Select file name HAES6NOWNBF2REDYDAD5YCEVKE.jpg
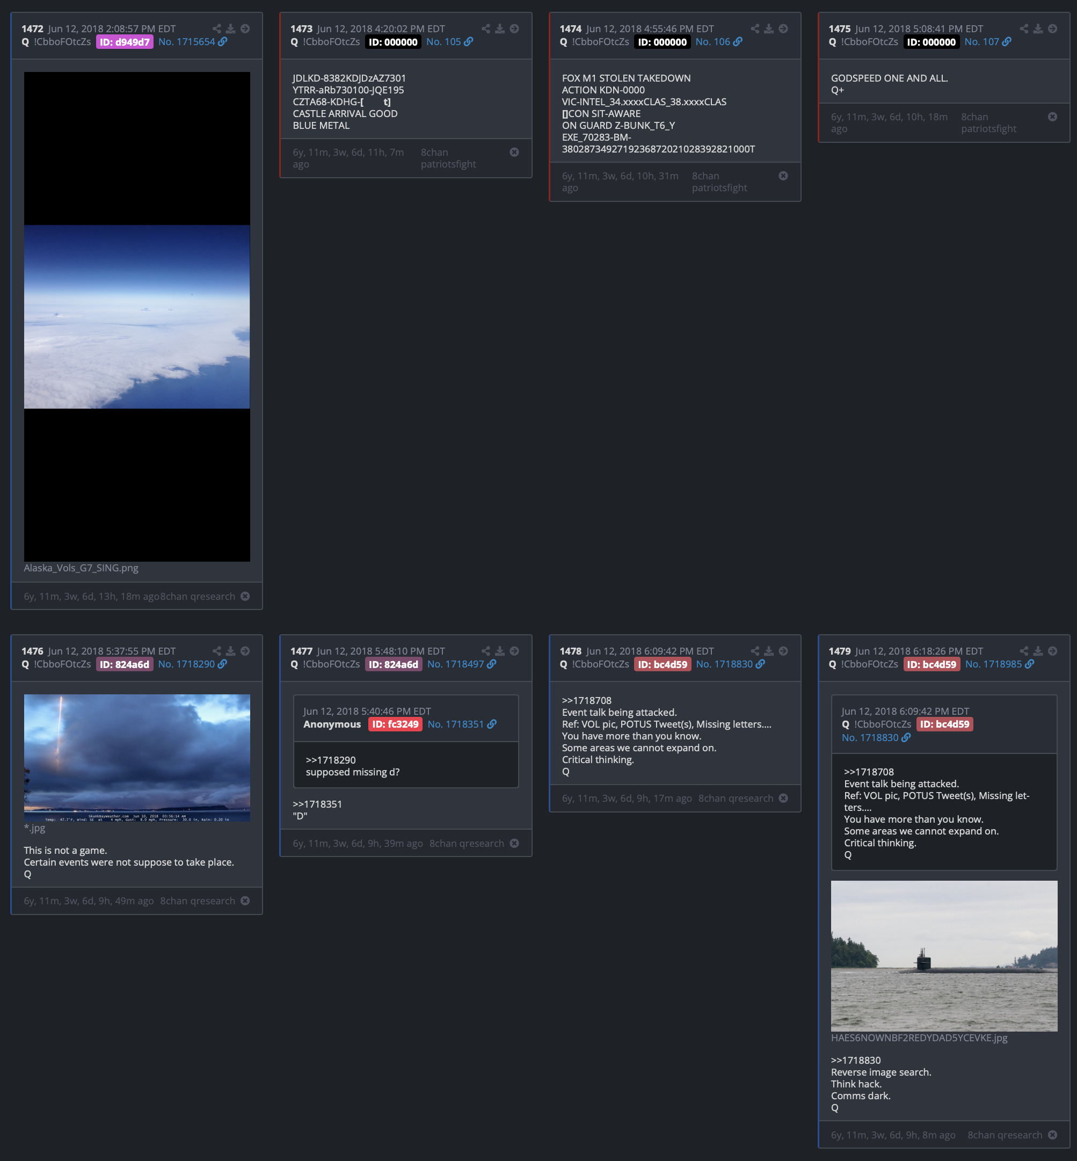1077x1161 pixels. click(x=919, y=1037)
